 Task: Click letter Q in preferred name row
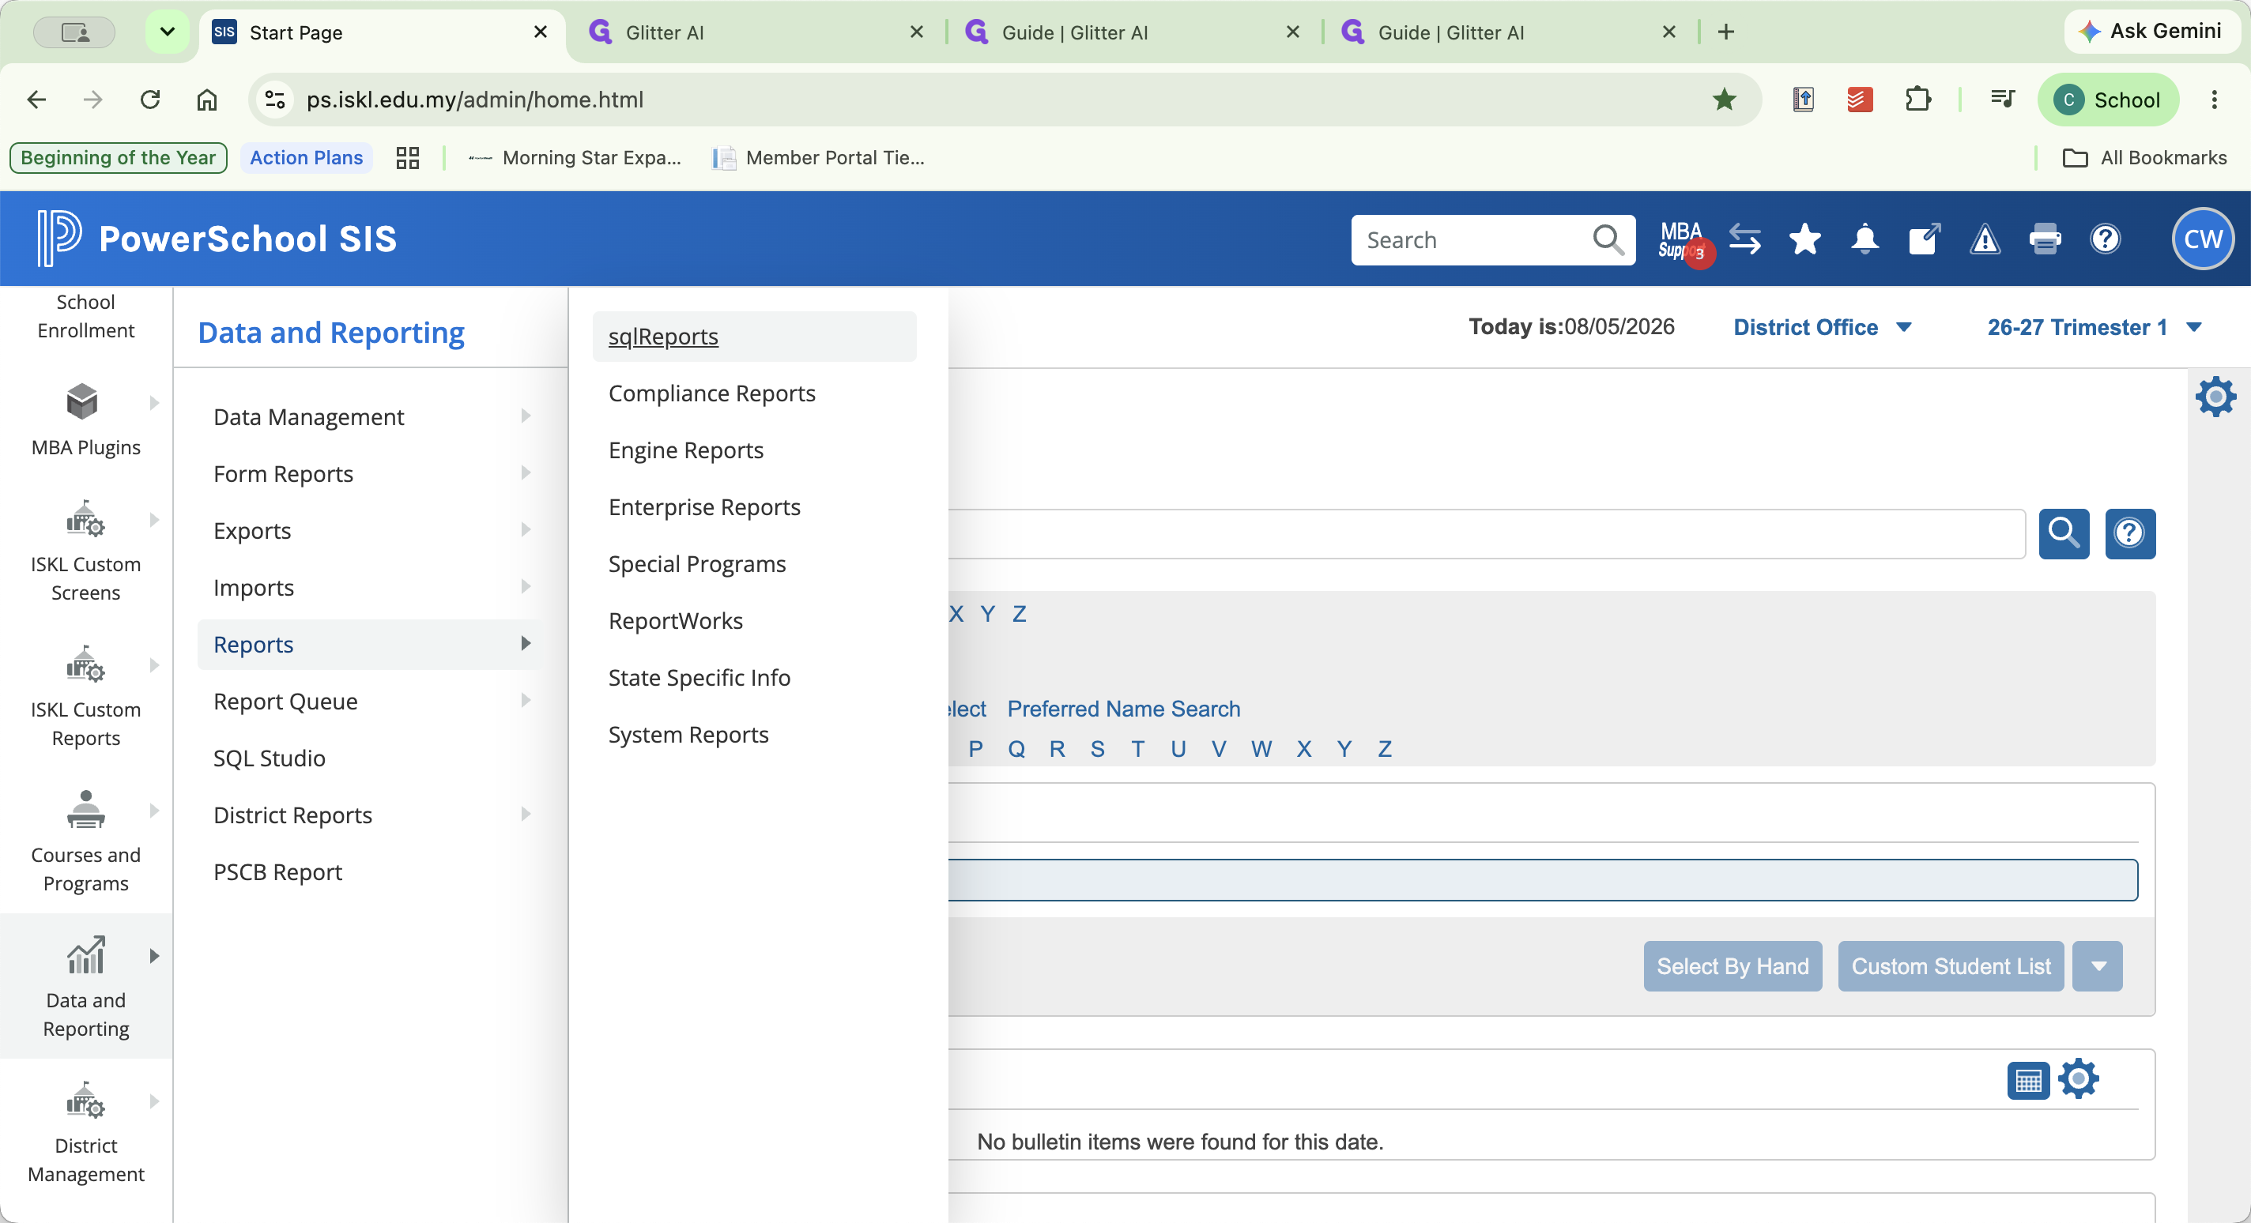(1016, 749)
